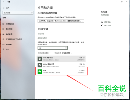Click the 离线地图 map icon
130x100 pixels.
(x=3, y=34)
